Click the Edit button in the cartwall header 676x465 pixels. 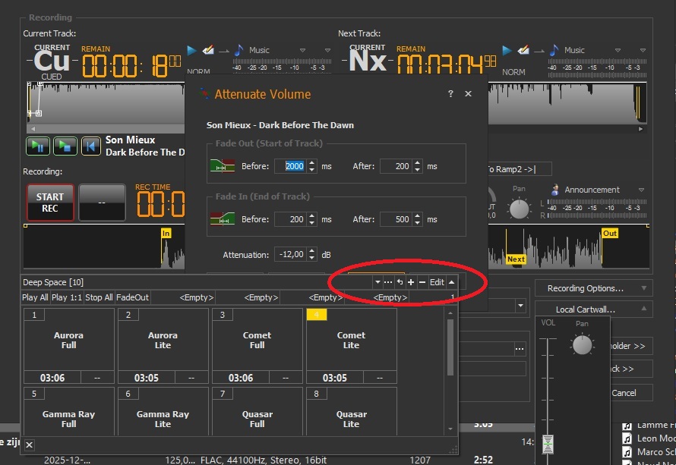[x=437, y=282]
